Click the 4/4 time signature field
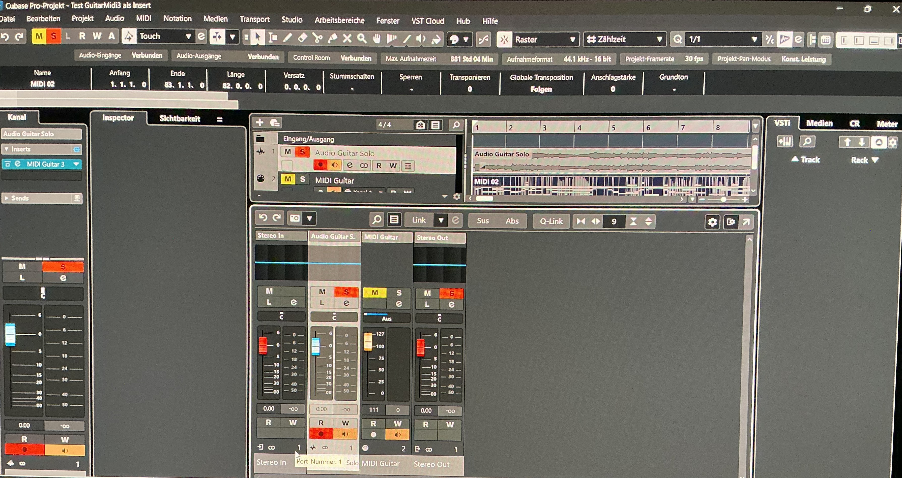The width and height of the screenshot is (902, 478). (x=385, y=124)
